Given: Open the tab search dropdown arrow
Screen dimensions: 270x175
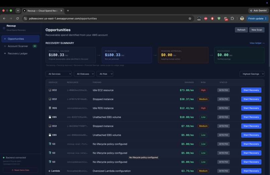Looking at the screenshot, I should click(18, 11).
